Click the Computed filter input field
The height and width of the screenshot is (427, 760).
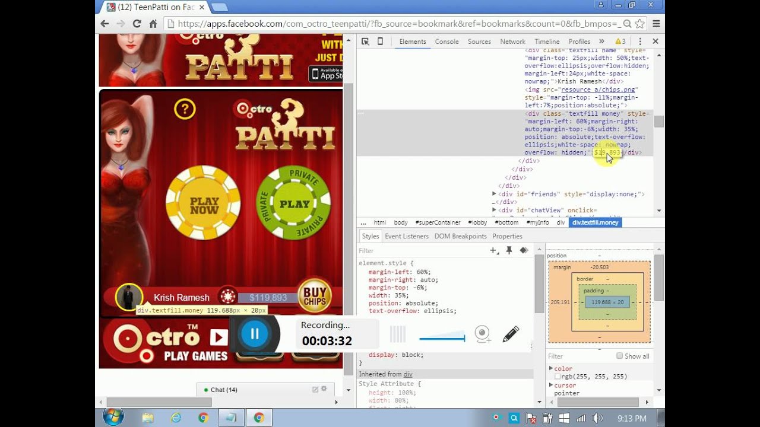point(579,356)
